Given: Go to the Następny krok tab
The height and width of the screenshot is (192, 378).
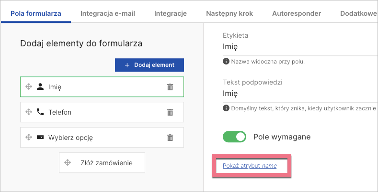Looking at the screenshot, I should (x=229, y=13).
